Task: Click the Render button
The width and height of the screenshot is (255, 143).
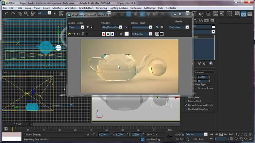Action: click(179, 21)
